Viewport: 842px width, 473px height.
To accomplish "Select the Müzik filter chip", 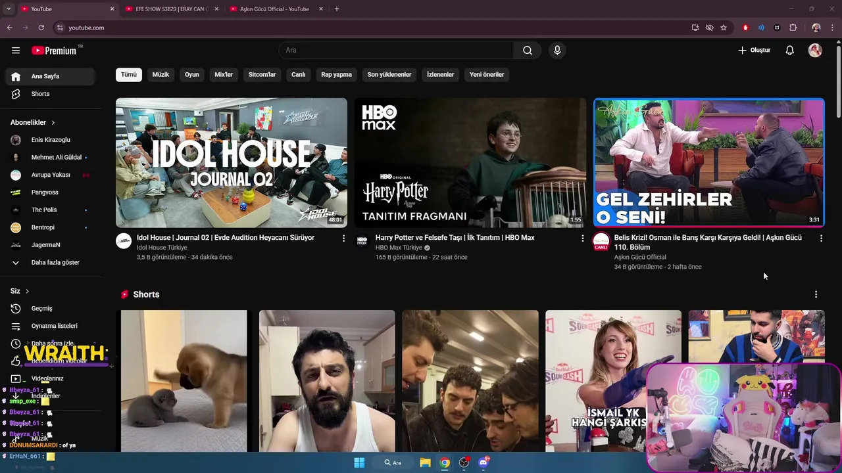I will coord(161,75).
